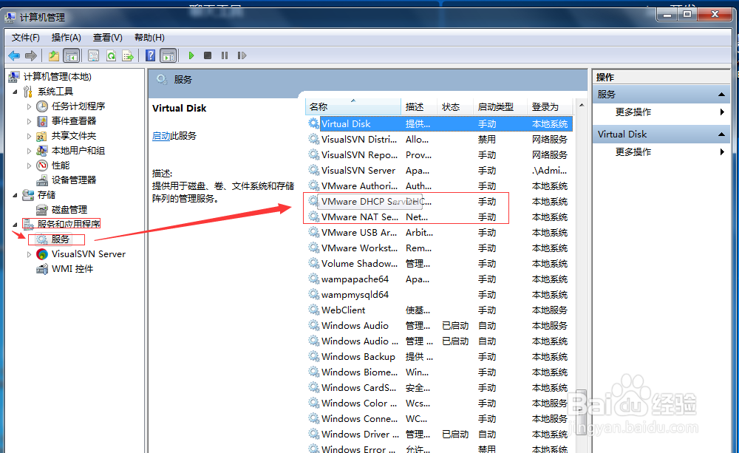
Task: Sort by 登录为 column header
Action: (x=550, y=106)
